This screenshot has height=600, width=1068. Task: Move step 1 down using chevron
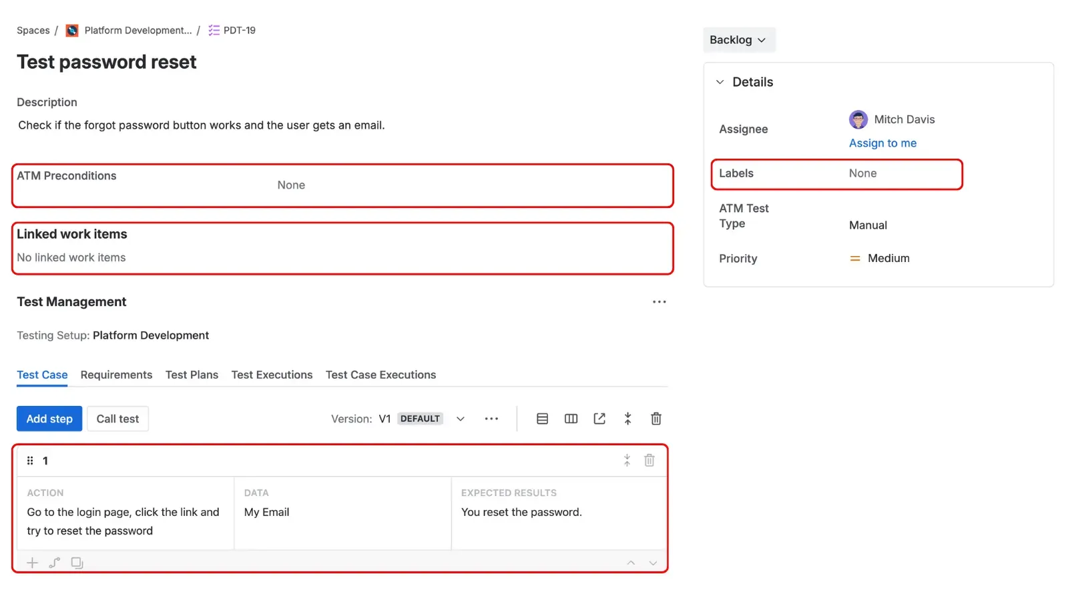(x=653, y=562)
